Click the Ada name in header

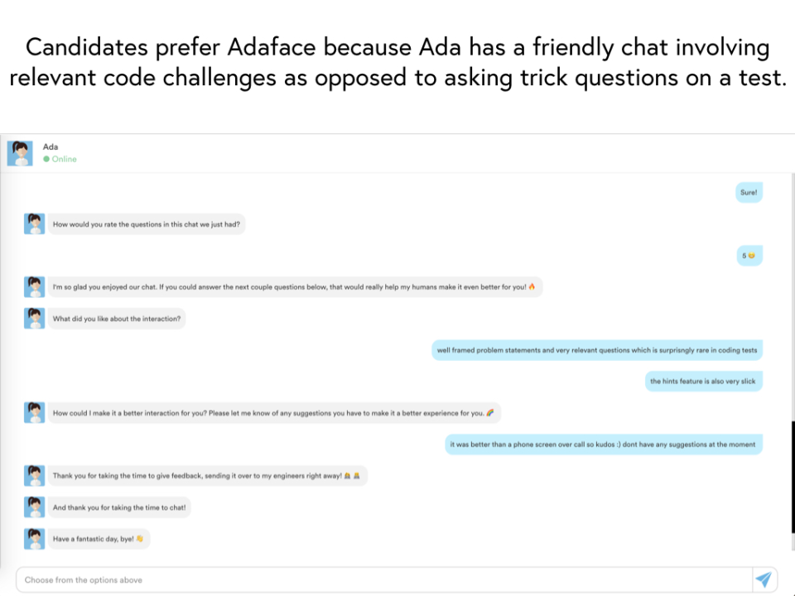51,147
